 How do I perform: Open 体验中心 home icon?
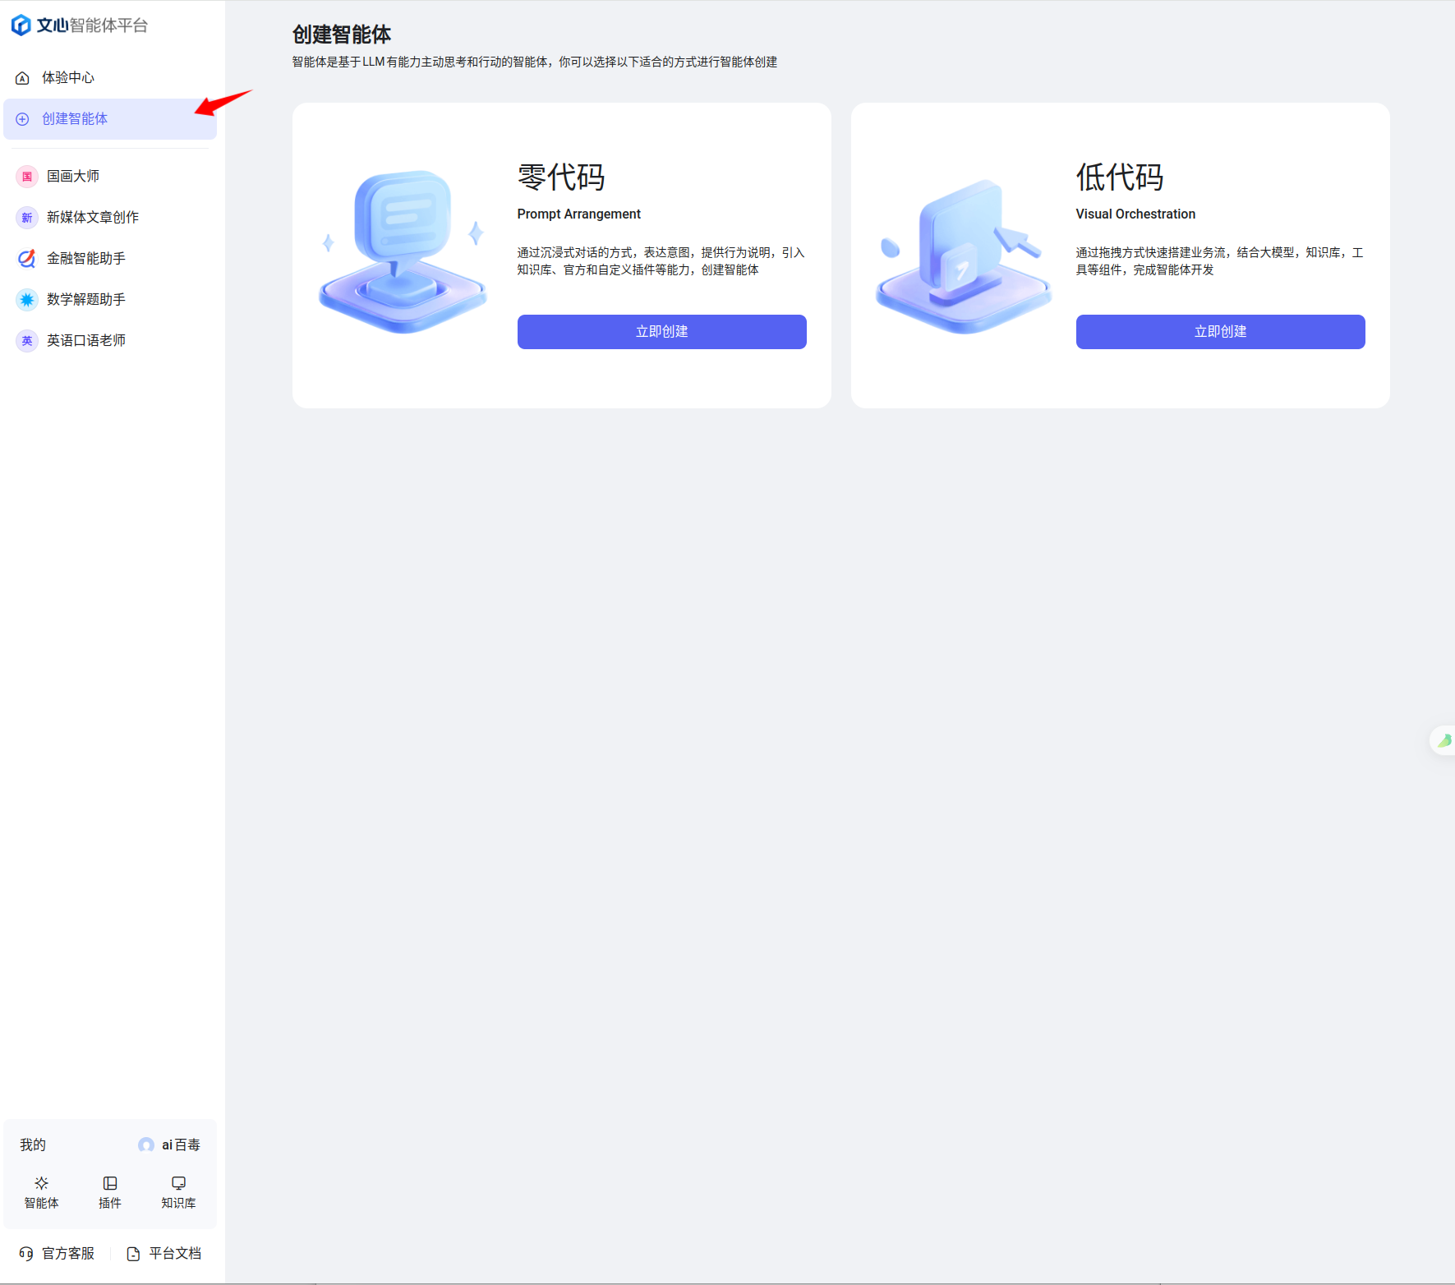pyautogui.click(x=23, y=78)
